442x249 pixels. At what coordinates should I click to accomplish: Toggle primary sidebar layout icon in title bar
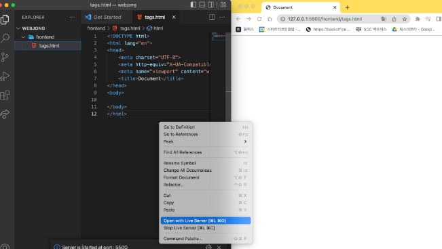tap(194, 5)
